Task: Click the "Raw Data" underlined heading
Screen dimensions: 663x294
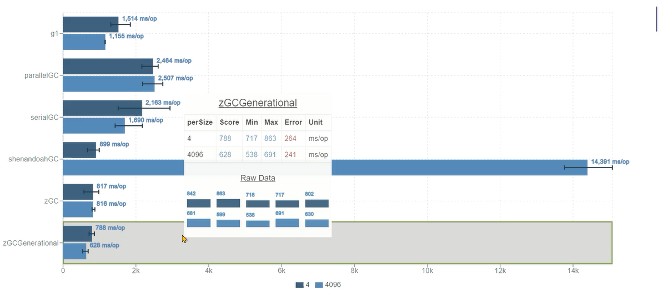Action: (258, 178)
